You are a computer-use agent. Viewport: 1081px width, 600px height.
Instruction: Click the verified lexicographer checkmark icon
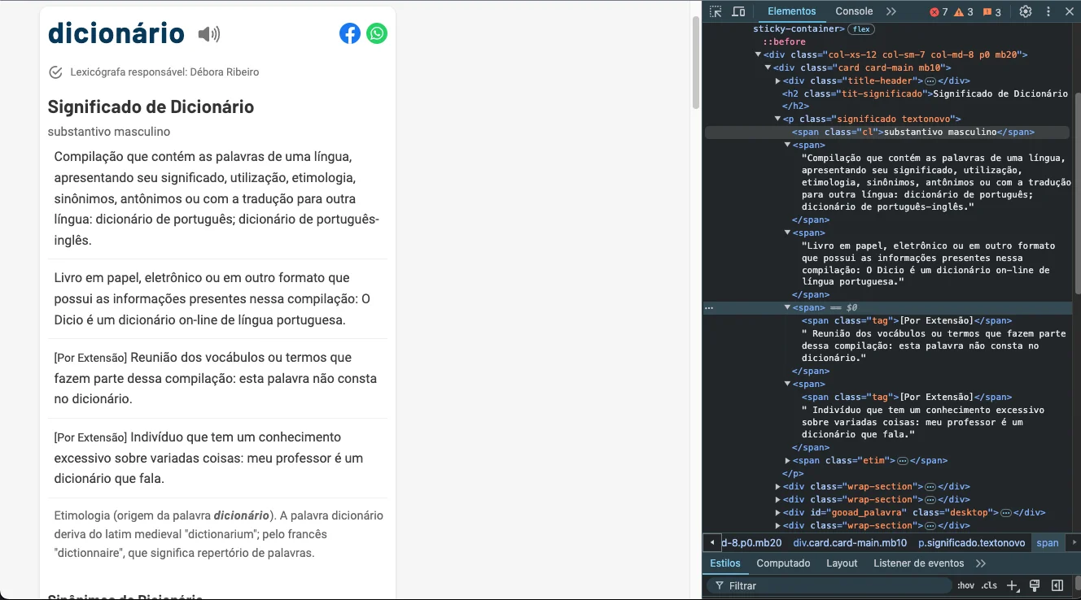55,72
